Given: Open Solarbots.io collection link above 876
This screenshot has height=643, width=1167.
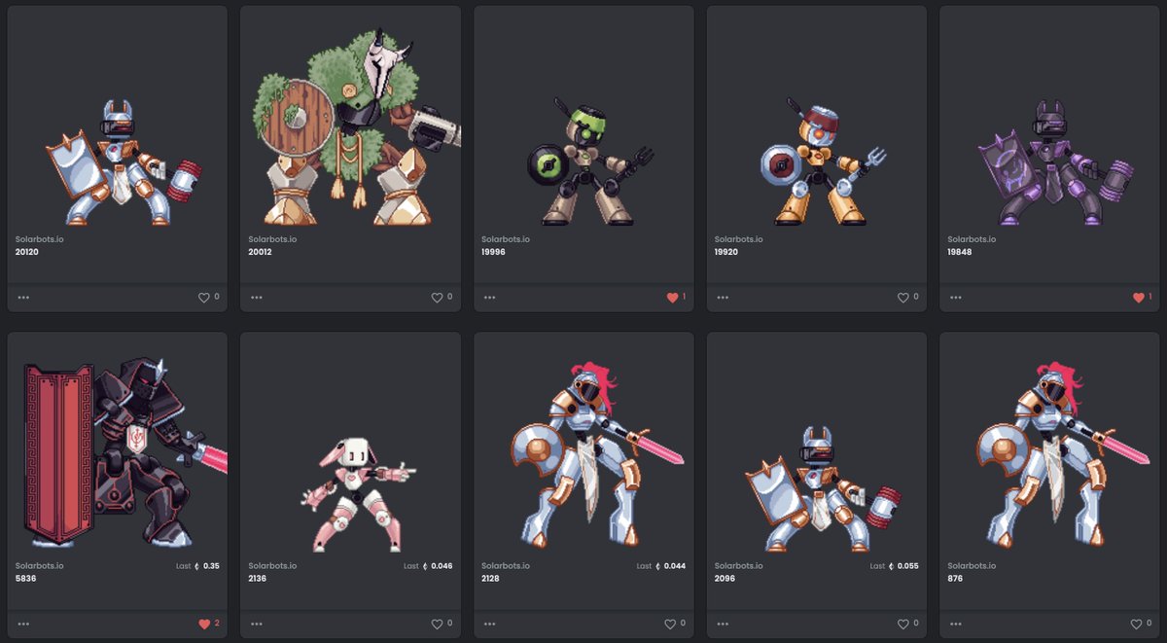Looking at the screenshot, I should 972,565.
